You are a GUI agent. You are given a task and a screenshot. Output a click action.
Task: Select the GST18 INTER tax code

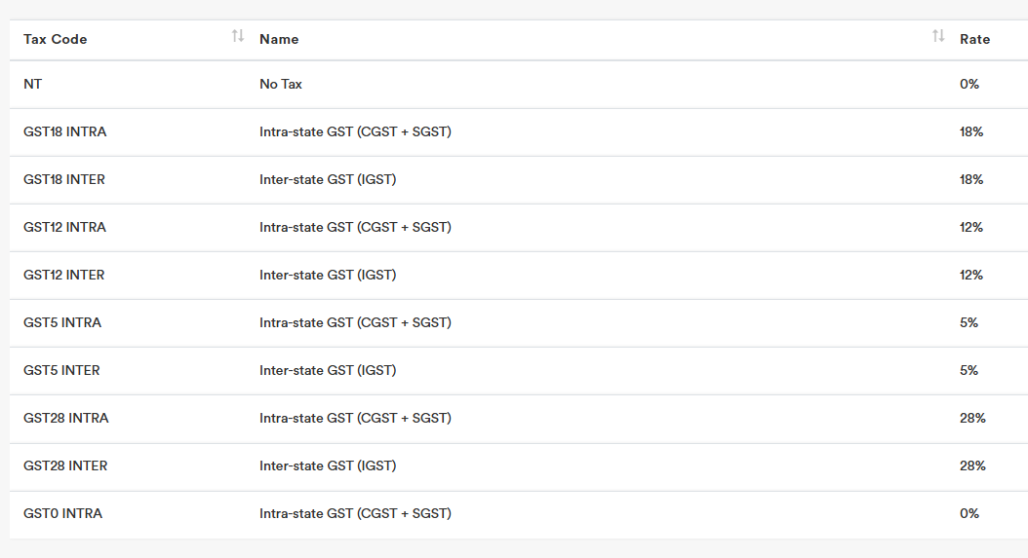coord(64,180)
